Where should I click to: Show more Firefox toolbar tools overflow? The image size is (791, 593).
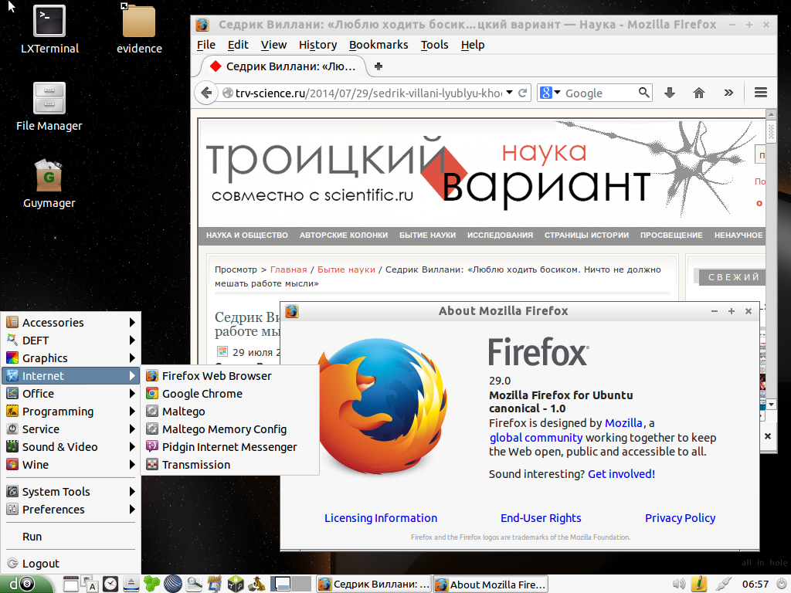coord(728,93)
